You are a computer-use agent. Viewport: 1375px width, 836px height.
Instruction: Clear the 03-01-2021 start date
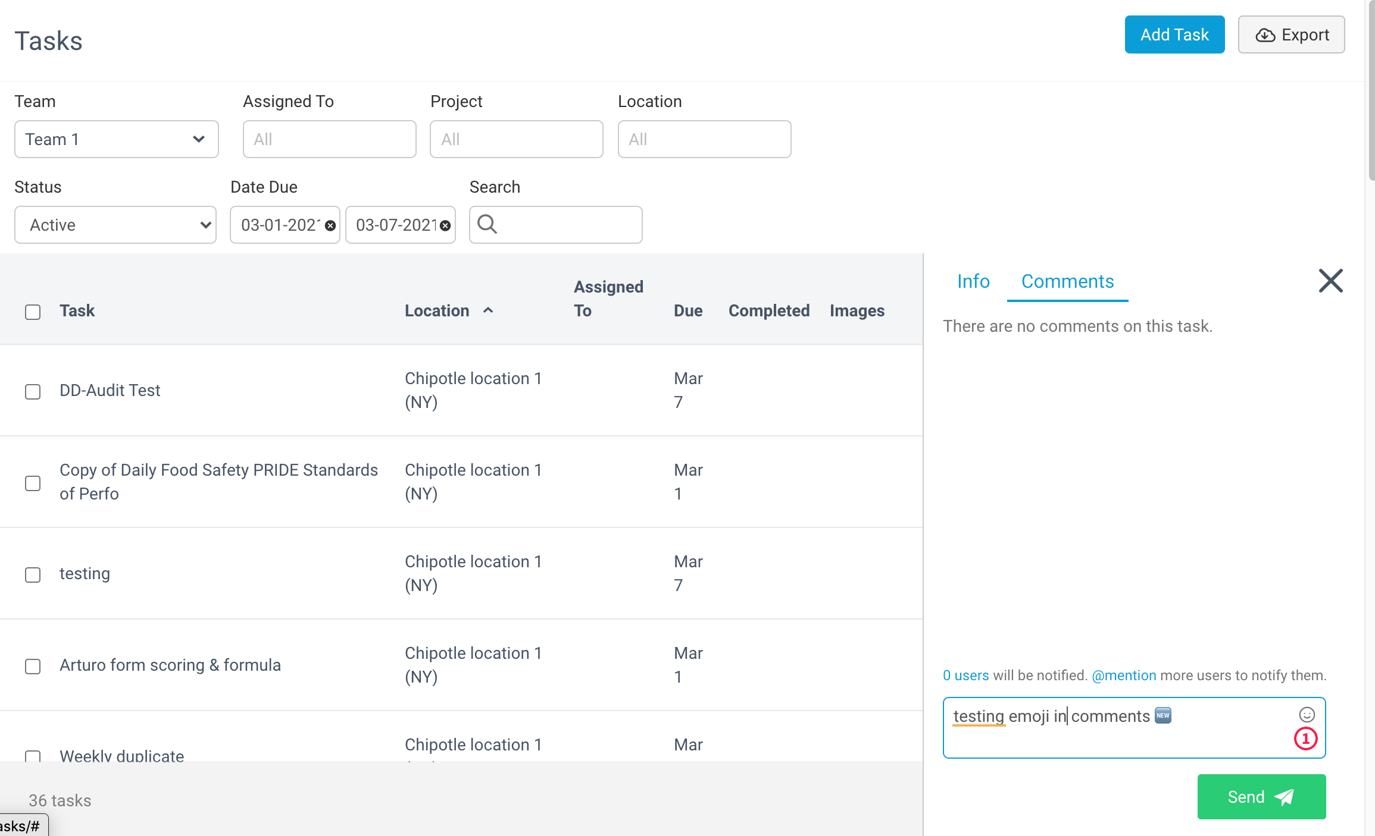pos(330,225)
